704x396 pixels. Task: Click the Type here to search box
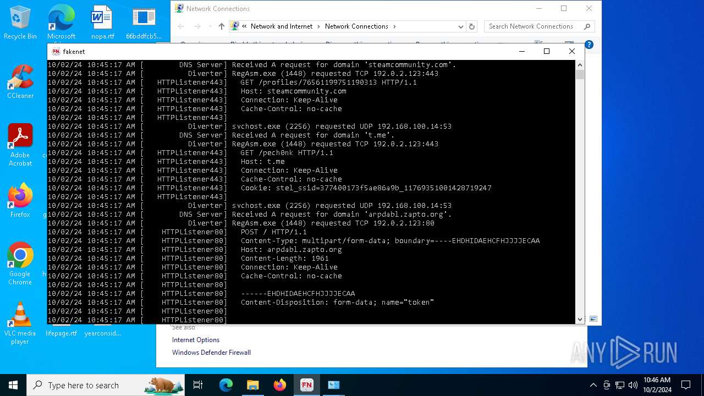106,385
